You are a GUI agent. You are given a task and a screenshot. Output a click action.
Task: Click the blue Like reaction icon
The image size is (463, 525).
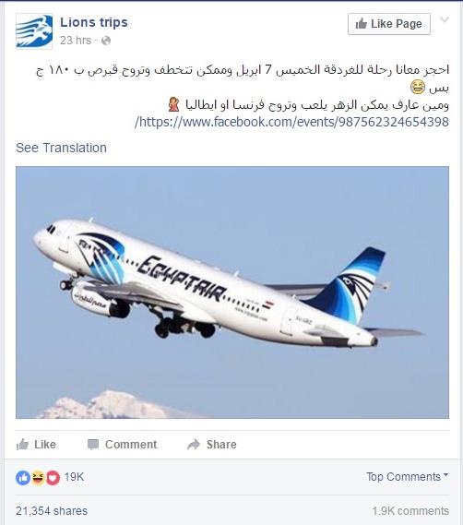tap(23, 478)
